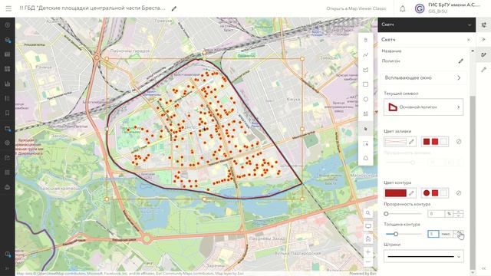Pick the dark red recent fill color

[x=427, y=142]
